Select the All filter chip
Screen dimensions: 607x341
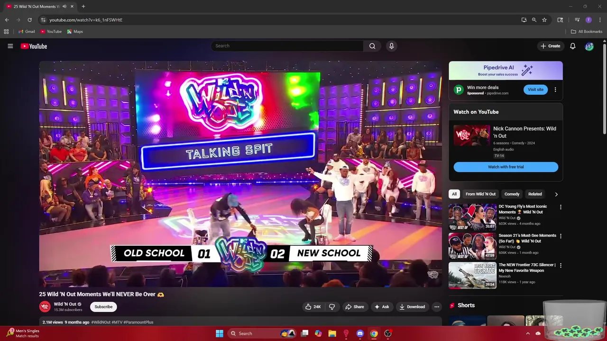coord(454,194)
